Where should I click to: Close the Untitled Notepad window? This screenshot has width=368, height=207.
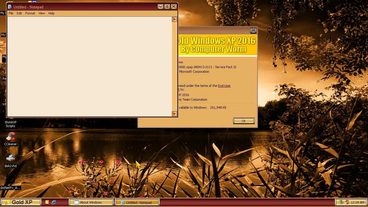[174, 7]
